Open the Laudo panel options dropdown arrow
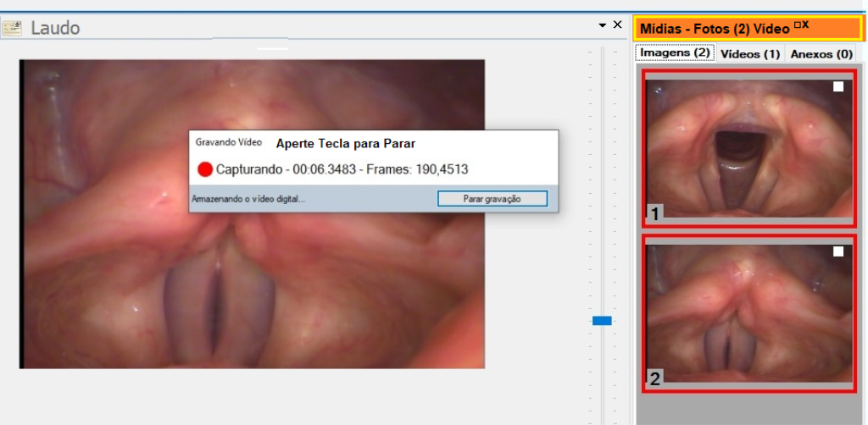868x425 pixels. (602, 25)
